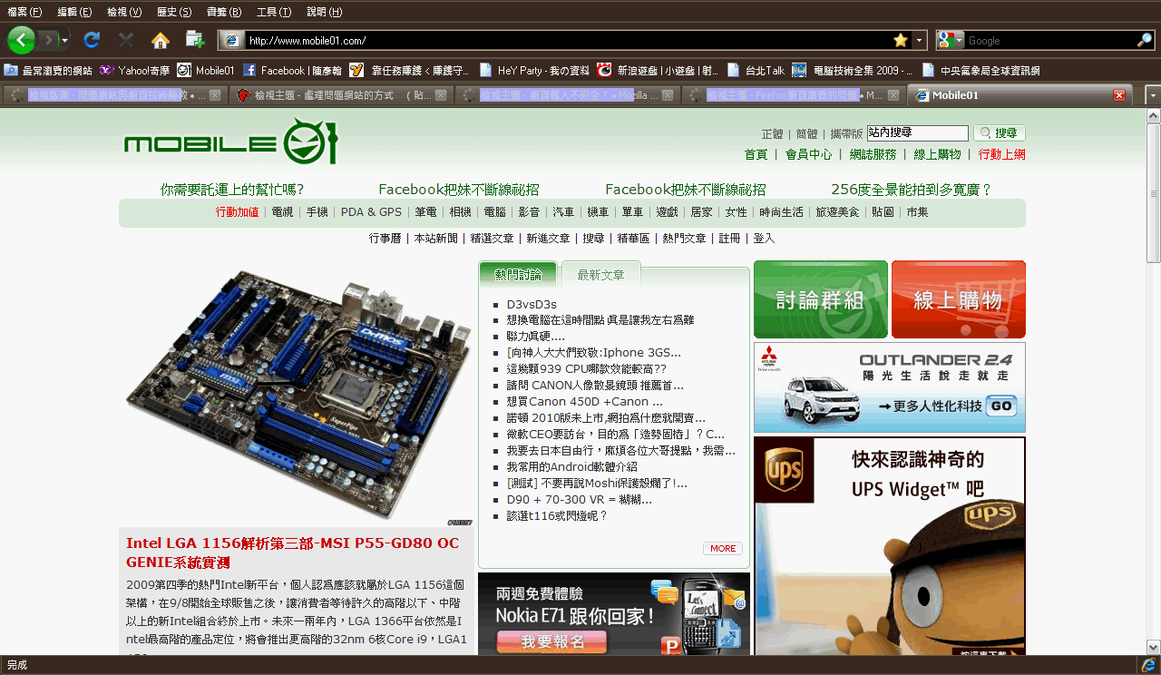Open the back/forward history dropdown arrow

(65, 41)
